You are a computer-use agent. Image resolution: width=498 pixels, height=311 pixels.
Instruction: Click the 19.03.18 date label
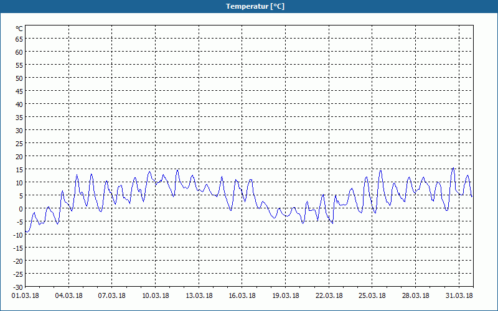(x=286, y=295)
